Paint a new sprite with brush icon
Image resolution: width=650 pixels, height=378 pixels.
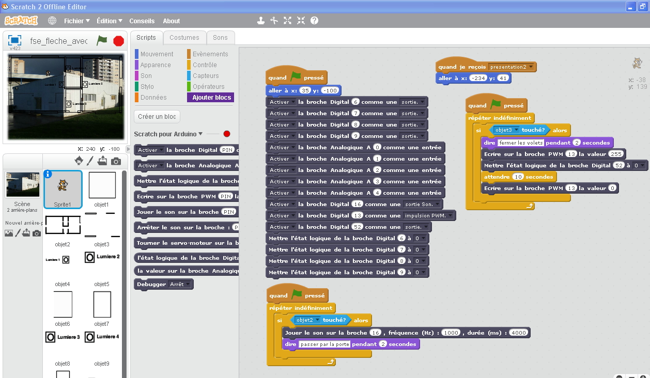[x=90, y=161]
